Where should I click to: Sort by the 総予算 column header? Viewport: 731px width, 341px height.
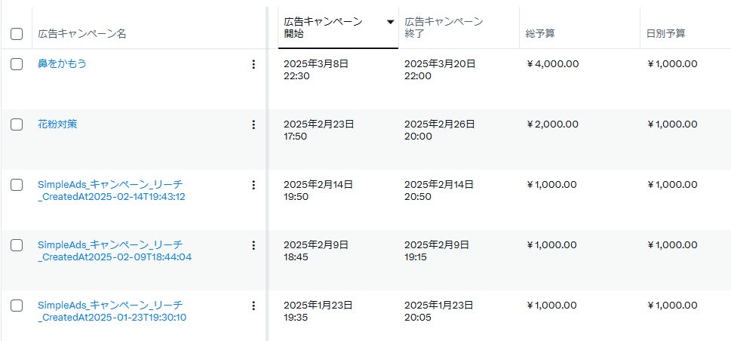pyautogui.click(x=541, y=34)
